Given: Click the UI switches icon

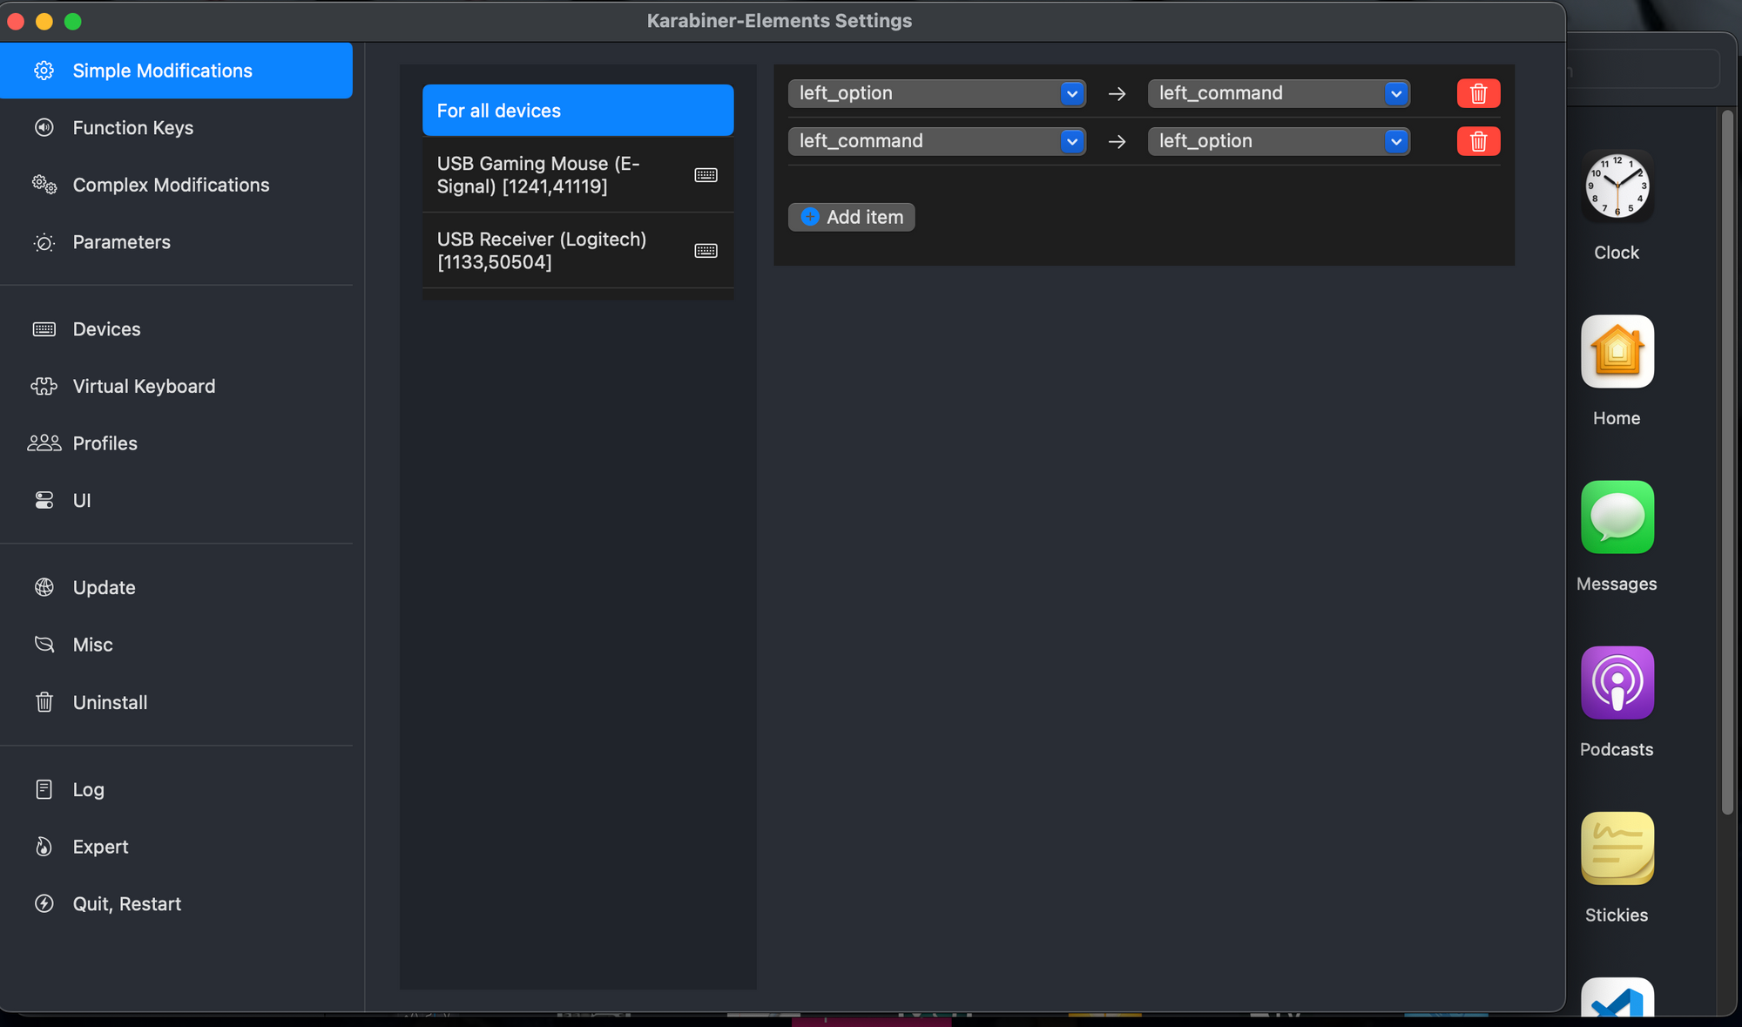Looking at the screenshot, I should pos(44,500).
